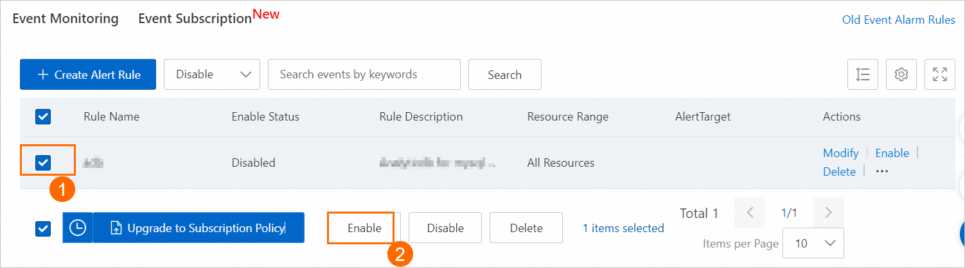965x268 pixels.
Task: Click the search events keyword field
Action: 364,74
